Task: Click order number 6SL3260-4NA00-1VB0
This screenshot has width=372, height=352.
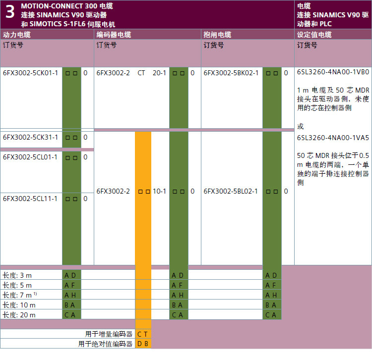Action: point(333,72)
